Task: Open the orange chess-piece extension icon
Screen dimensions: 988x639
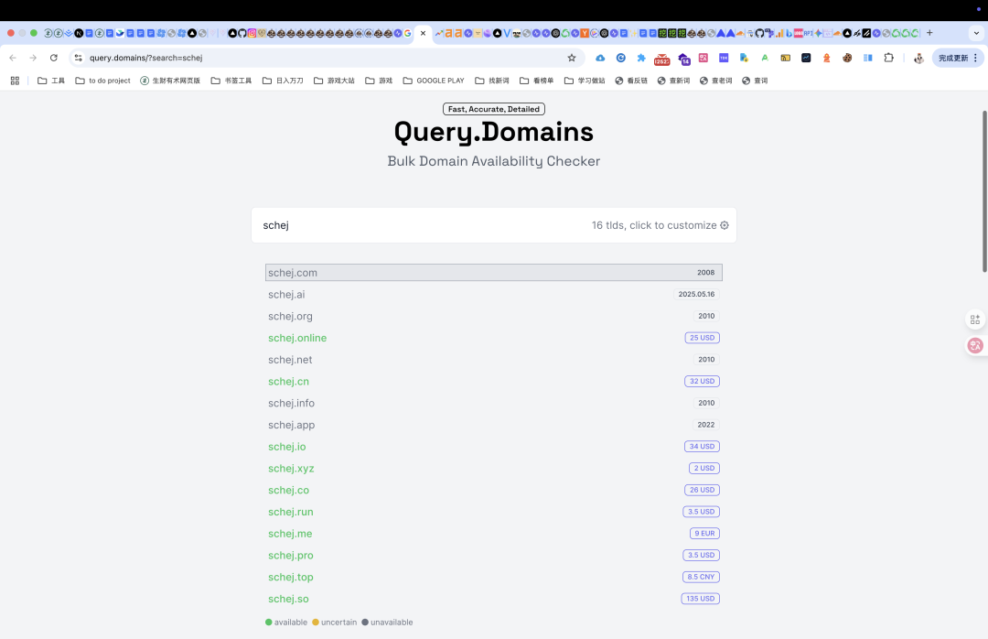Action: [827, 58]
